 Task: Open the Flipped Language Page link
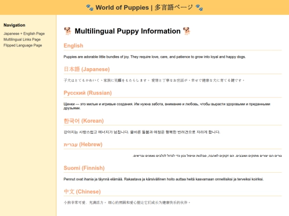click(x=22, y=45)
